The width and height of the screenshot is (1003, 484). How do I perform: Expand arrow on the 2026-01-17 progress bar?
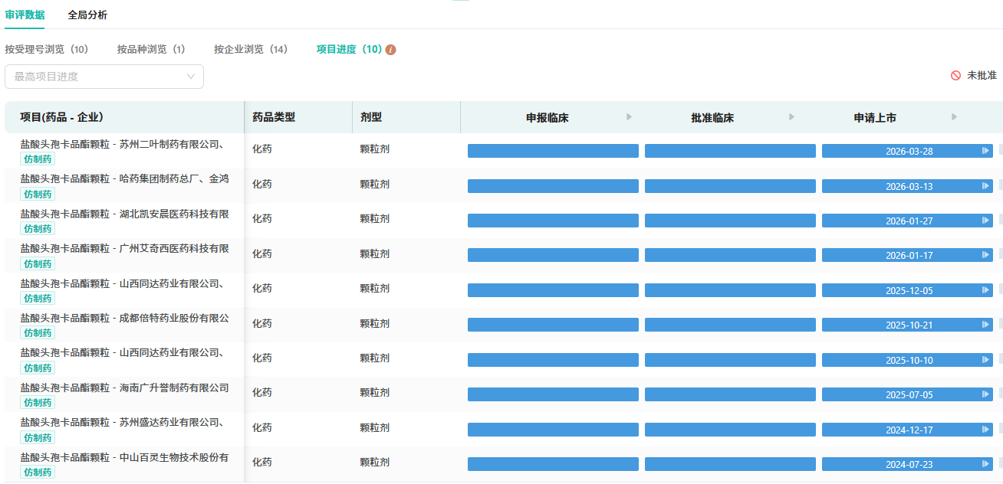[985, 256]
